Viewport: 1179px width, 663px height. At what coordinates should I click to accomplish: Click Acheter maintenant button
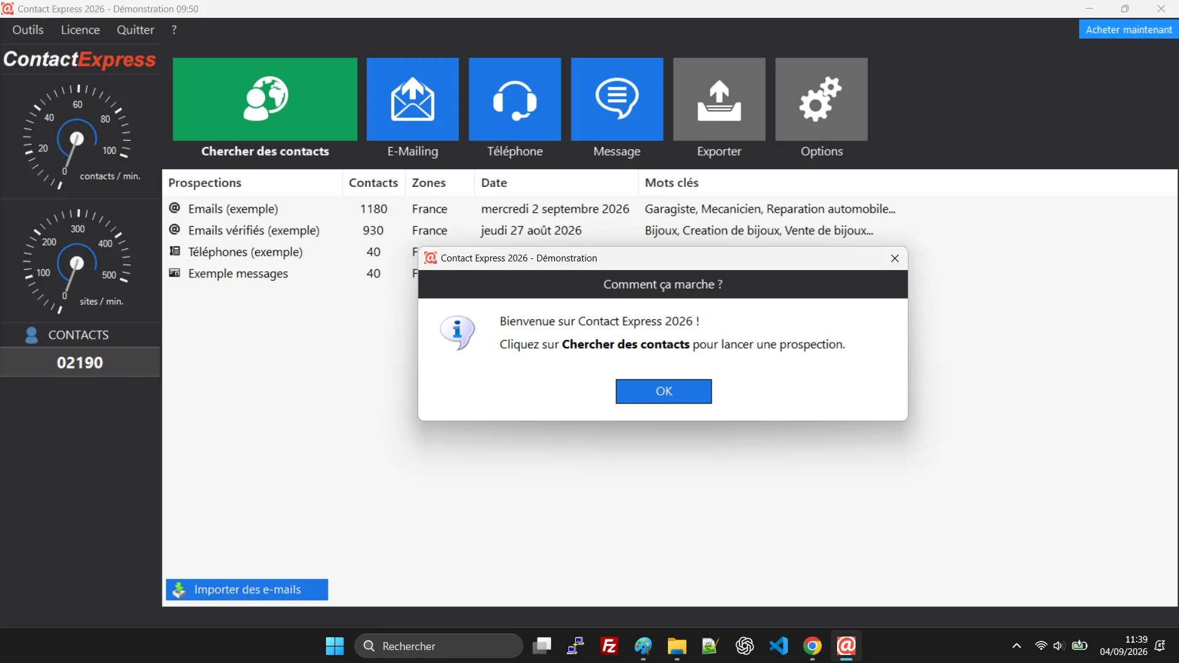(x=1129, y=30)
